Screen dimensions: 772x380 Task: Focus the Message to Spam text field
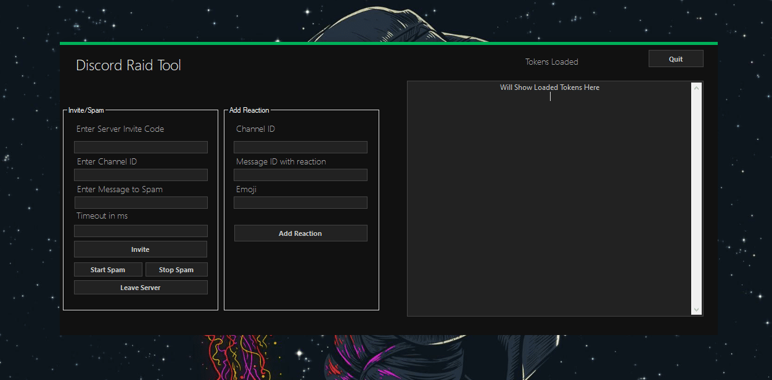(x=141, y=203)
